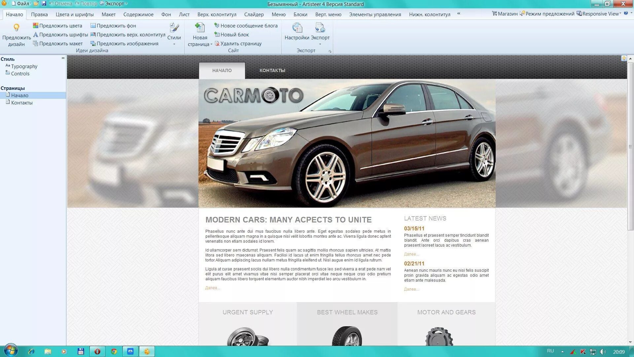The height and width of the screenshot is (357, 634).
Task: Click the large Экспорт ribbon icon
Action: pyautogui.click(x=320, y=27)
